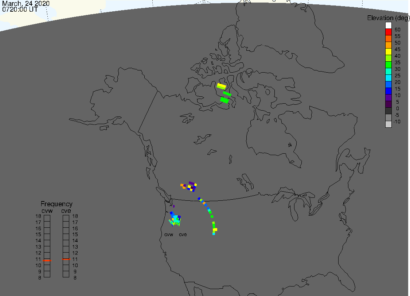
Task: Click the 'March, 24 2020' date text
Action: [x=26, y=3]
